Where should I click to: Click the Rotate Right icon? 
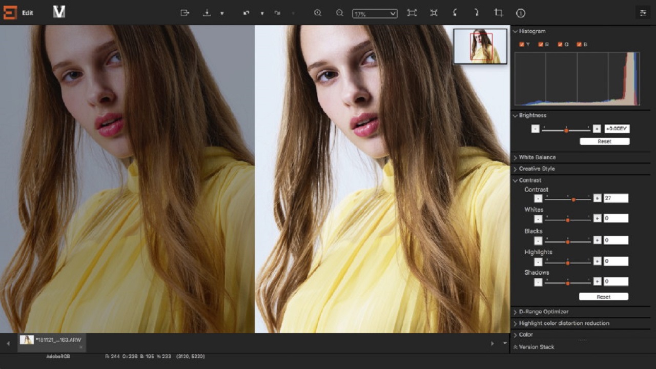point(476,13)
